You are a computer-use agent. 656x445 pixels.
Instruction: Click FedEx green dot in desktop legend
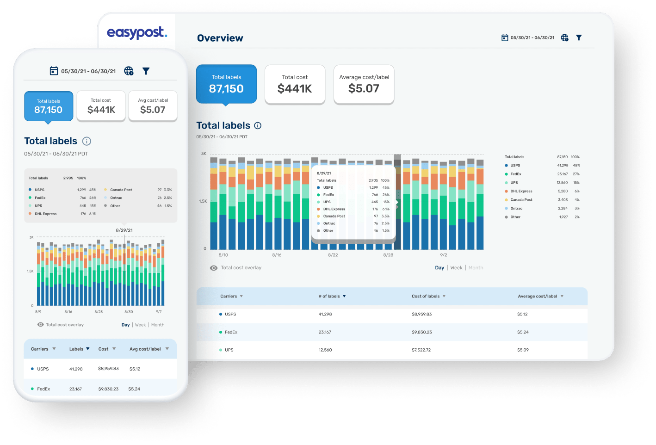[x=506, y=174]
